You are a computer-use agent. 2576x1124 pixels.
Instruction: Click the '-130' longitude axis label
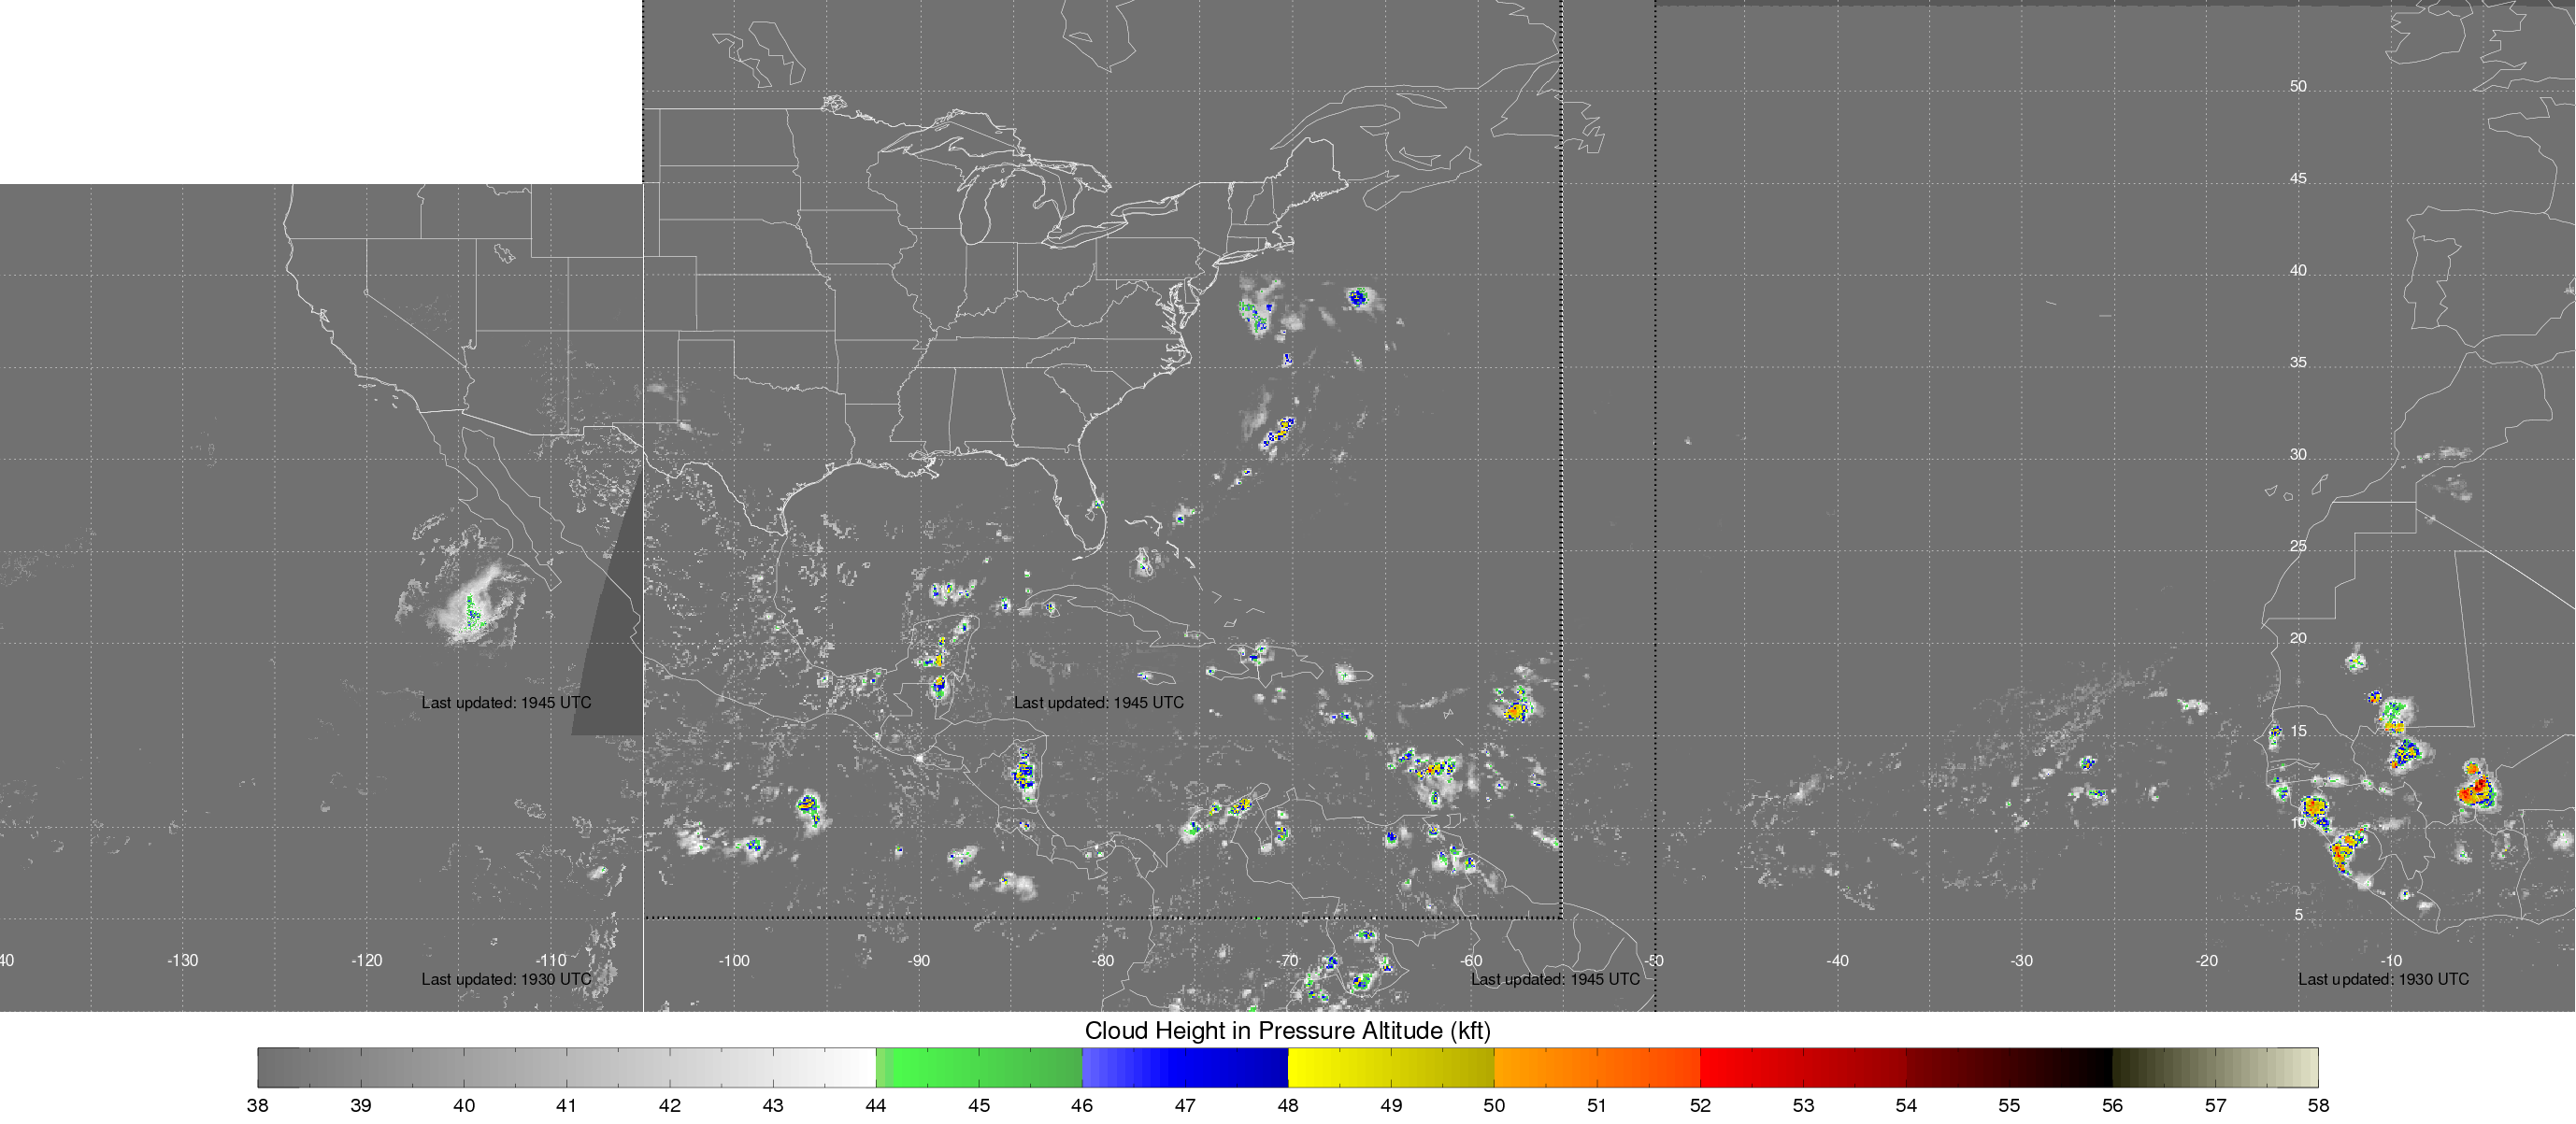click(x=182, y=960)
